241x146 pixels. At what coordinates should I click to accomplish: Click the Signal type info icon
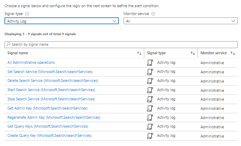tap(27, 14)
